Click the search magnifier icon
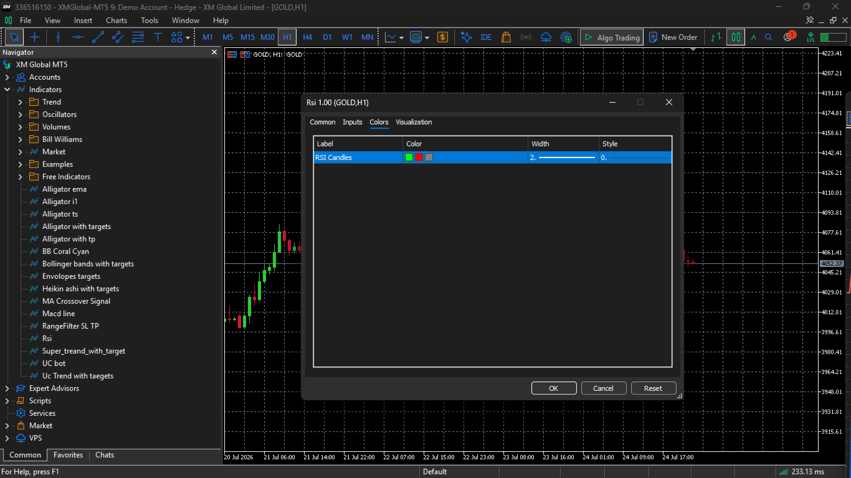Screen dimensions: 851x478 pyautogui.click(x=769, y=37)
